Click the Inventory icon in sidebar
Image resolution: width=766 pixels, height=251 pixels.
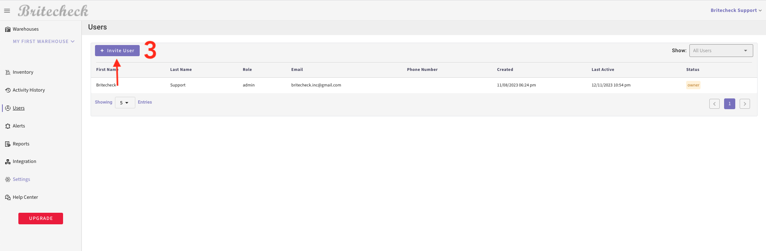tap(8, 73)
